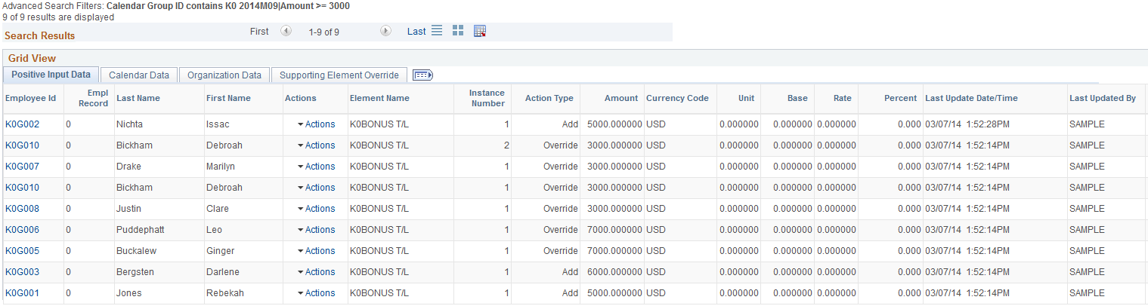Expand Actions menu for Puddephatt row

(316, 230)
